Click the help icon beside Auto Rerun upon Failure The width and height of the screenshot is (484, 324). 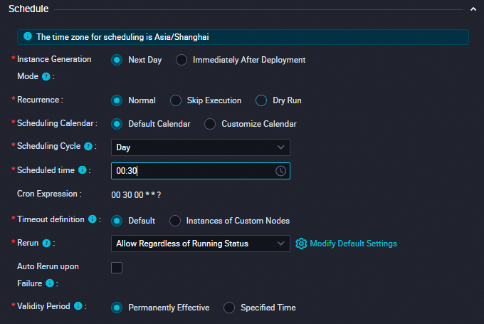(50, 283)
